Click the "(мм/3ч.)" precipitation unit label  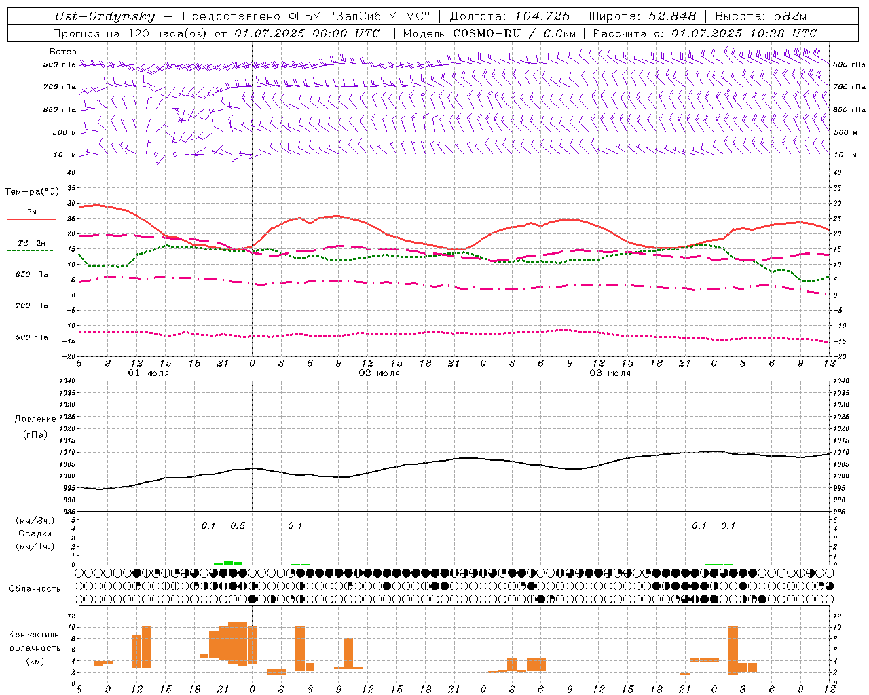point(35,521)
